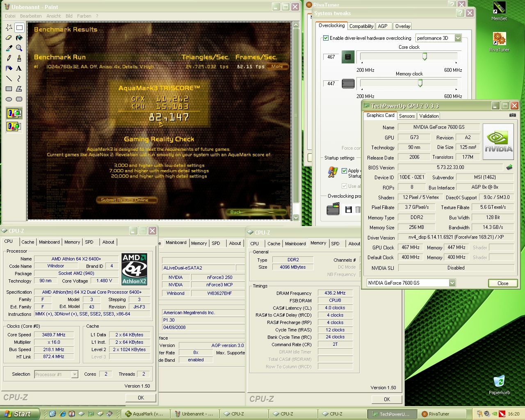
Task: Select opaque selection mode option in Paint
Action: pos(14,113)
